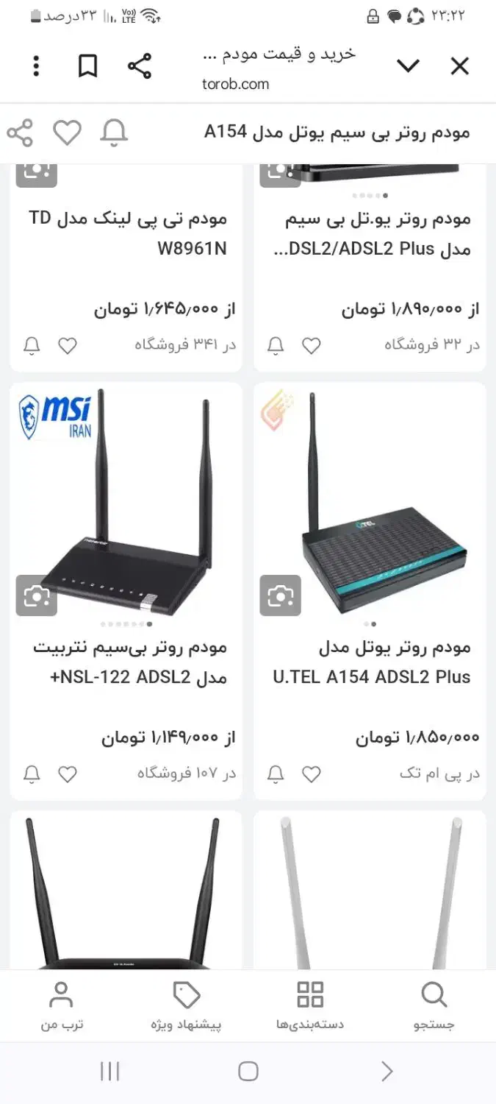
Task: Open camera search on the U.TEL A154 photo
Action: pos(281,595)
